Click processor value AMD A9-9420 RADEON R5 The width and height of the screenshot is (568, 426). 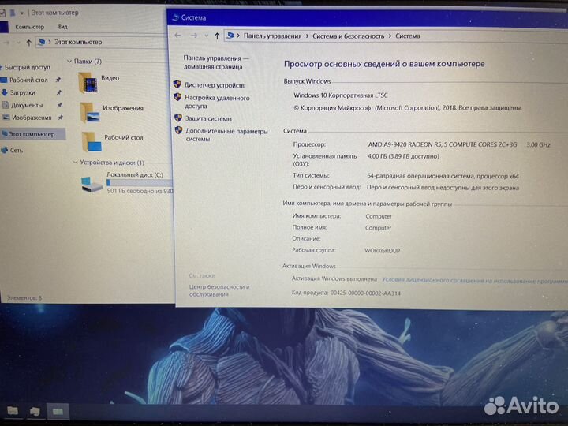point(443,144)
